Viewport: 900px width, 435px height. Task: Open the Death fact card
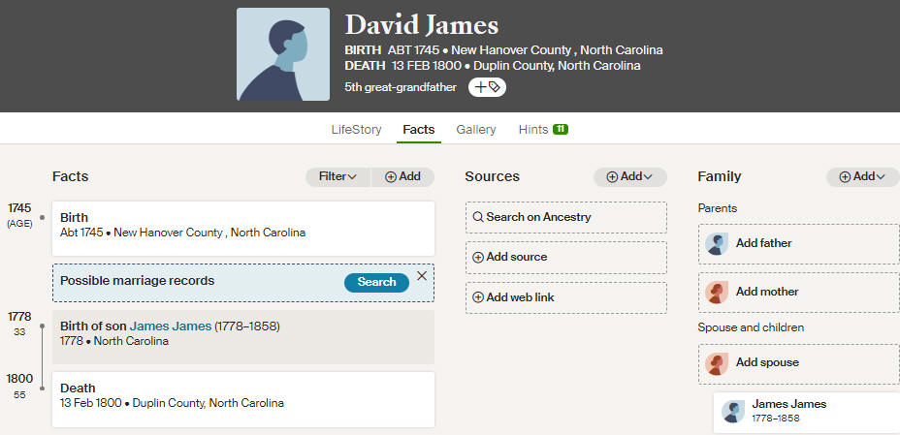(x=243, y=399)
